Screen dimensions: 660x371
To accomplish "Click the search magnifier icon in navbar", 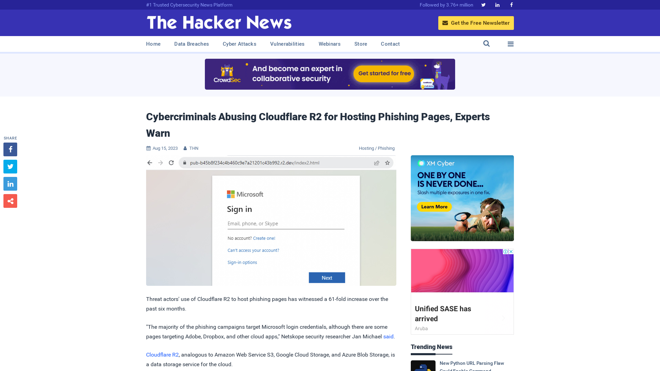I will click(486, 44).
